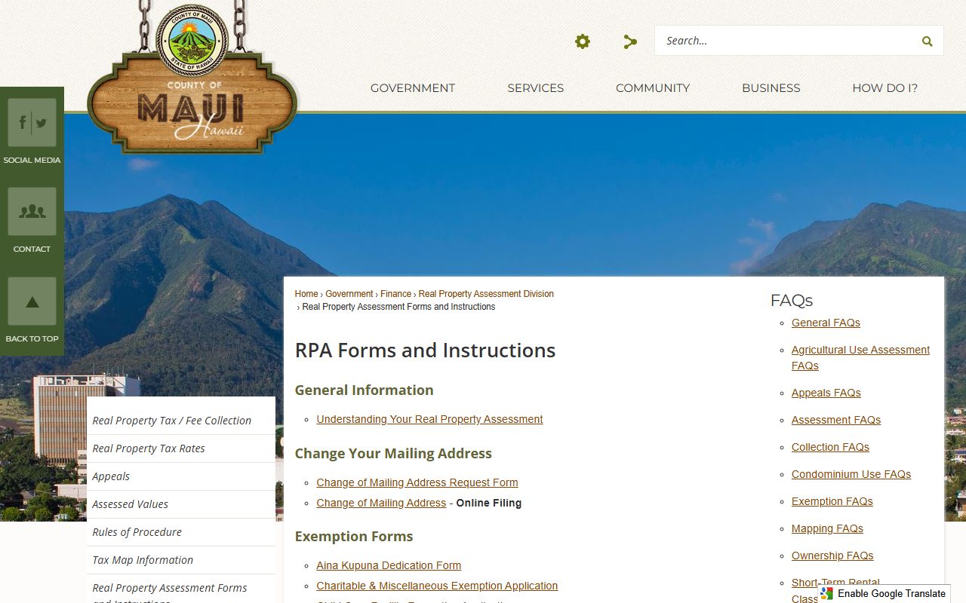Click the General Information heading
Image resolution: width=966 pixels, height=603 pixels.
coord(365,390)
